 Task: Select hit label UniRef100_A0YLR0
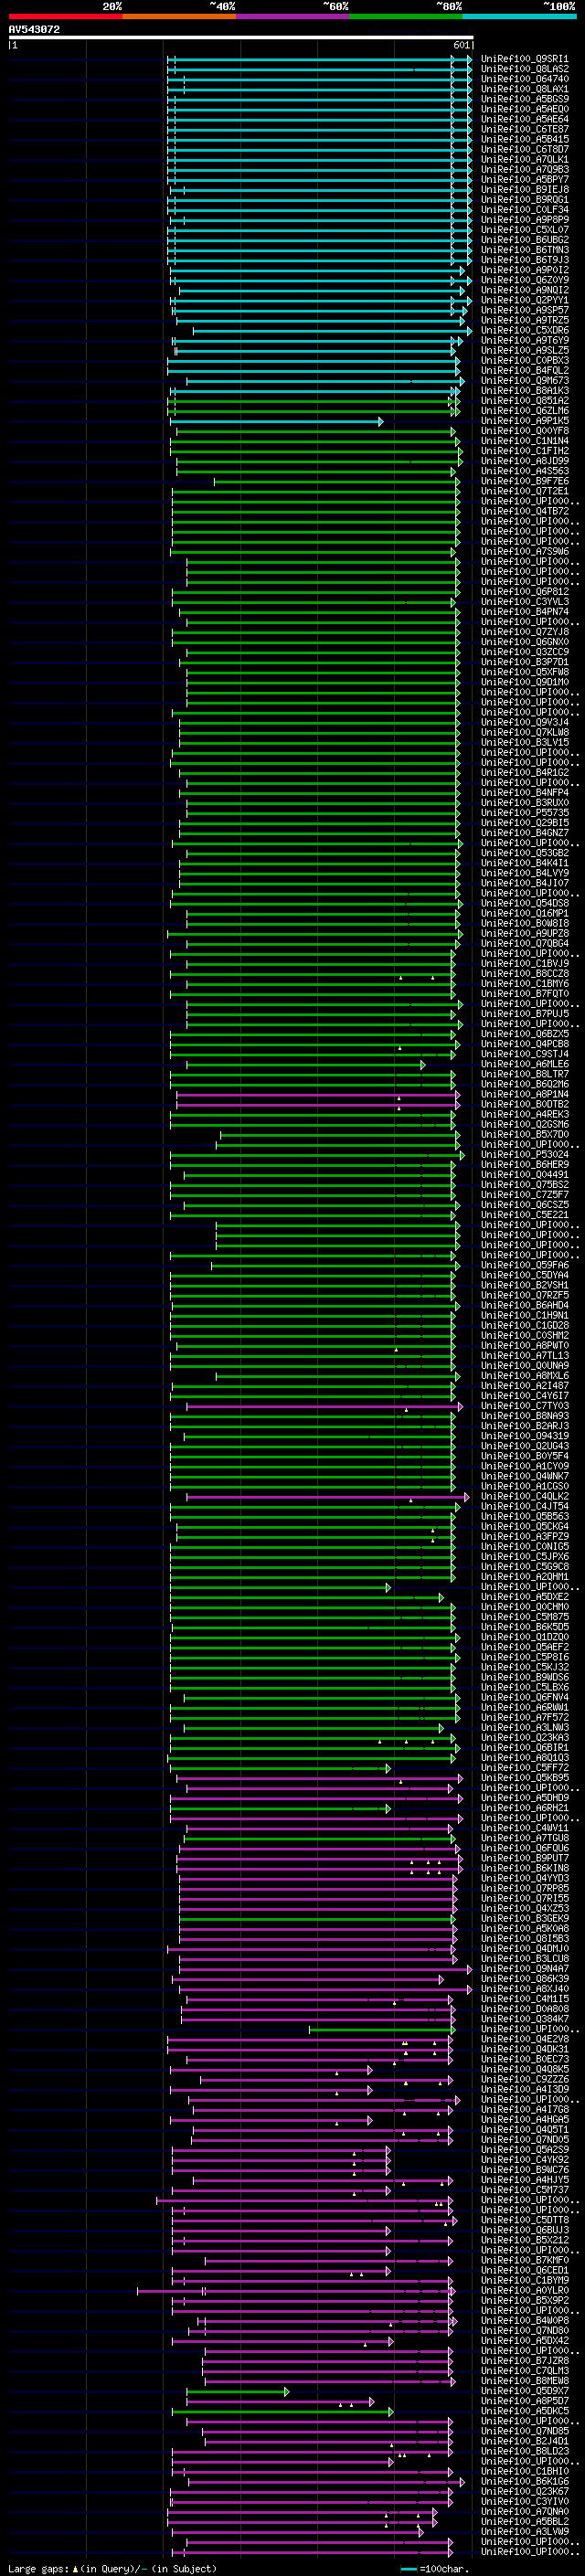click(524, 2290)
